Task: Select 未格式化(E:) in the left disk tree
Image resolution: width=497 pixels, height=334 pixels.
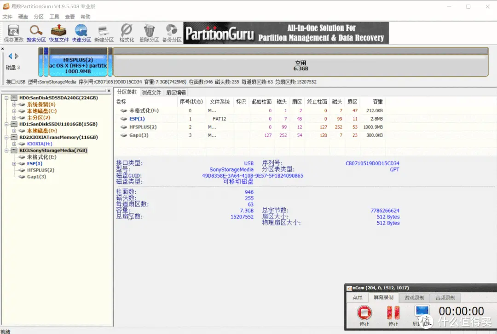Action: coord(41,157)
